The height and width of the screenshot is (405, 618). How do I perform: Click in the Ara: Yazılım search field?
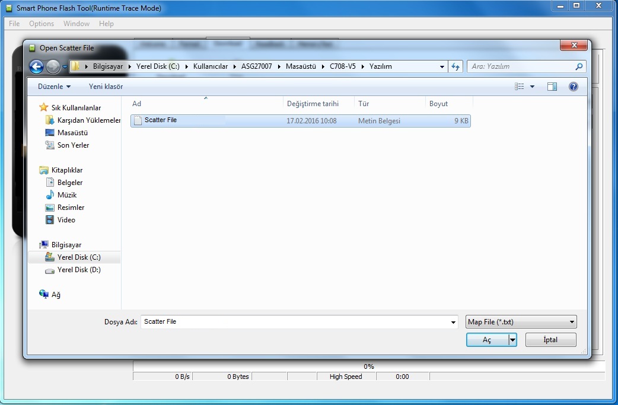point(521,66)
